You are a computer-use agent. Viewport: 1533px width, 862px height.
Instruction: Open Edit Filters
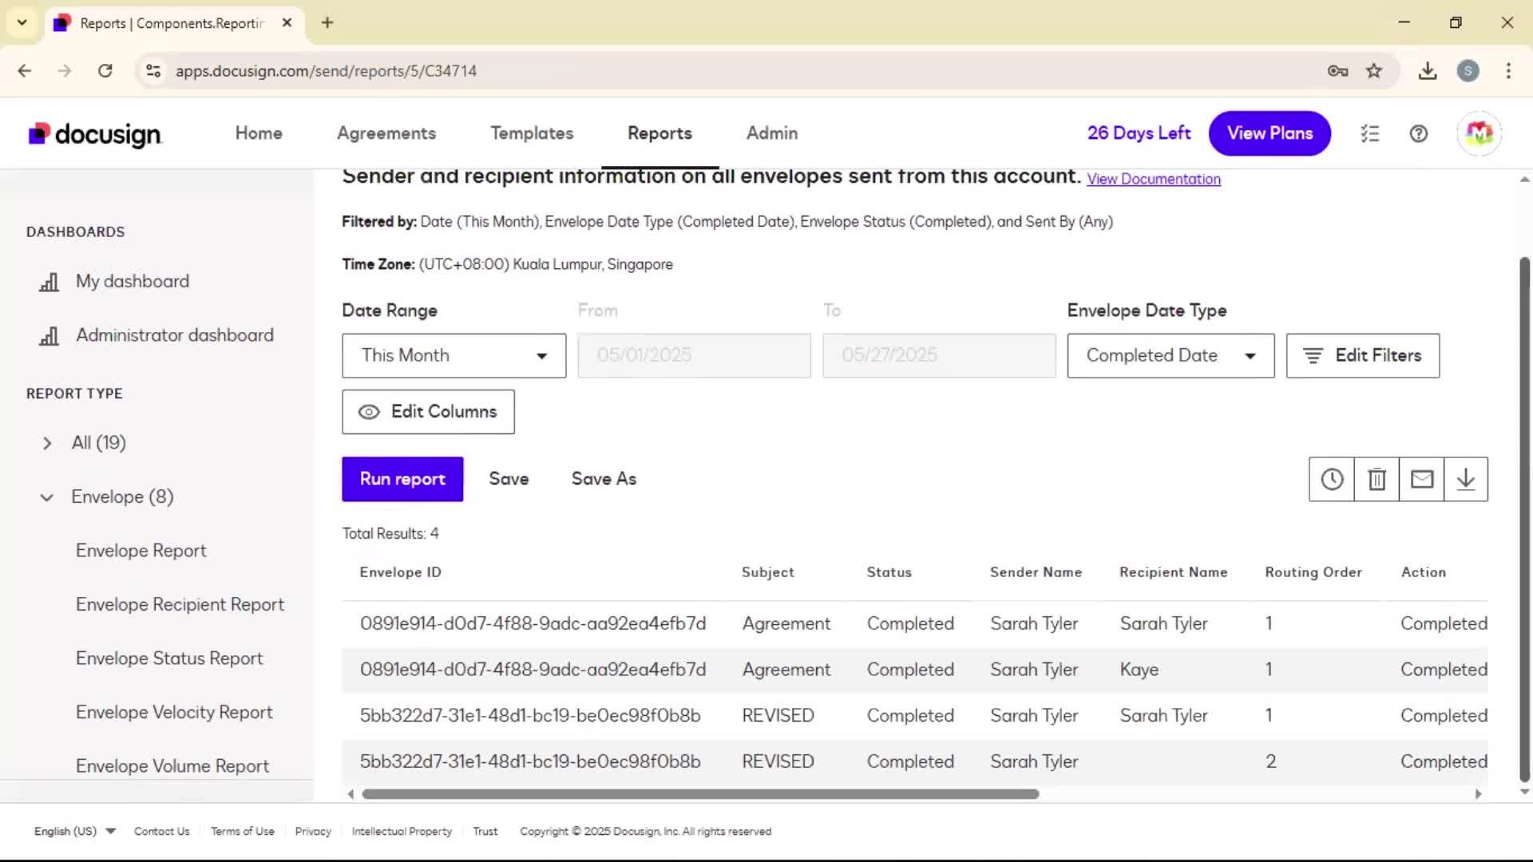[1363, 356]
